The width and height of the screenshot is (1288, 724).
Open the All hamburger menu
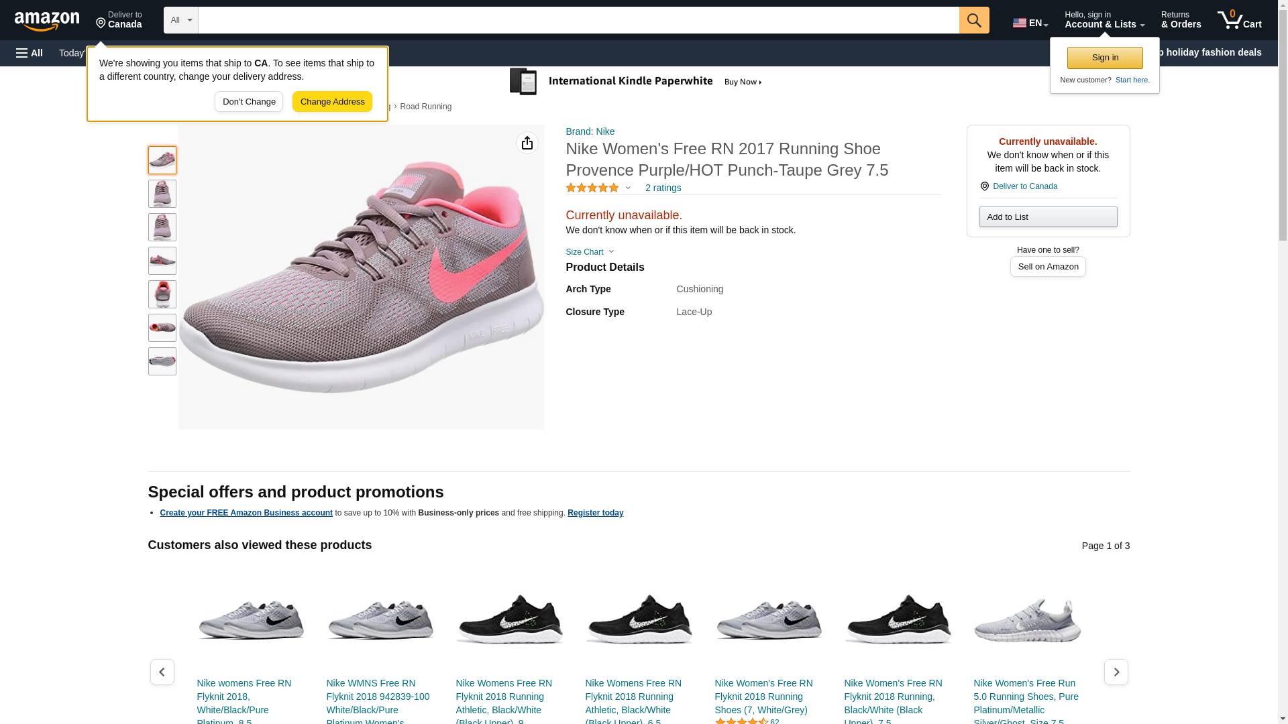coord(30,53)
